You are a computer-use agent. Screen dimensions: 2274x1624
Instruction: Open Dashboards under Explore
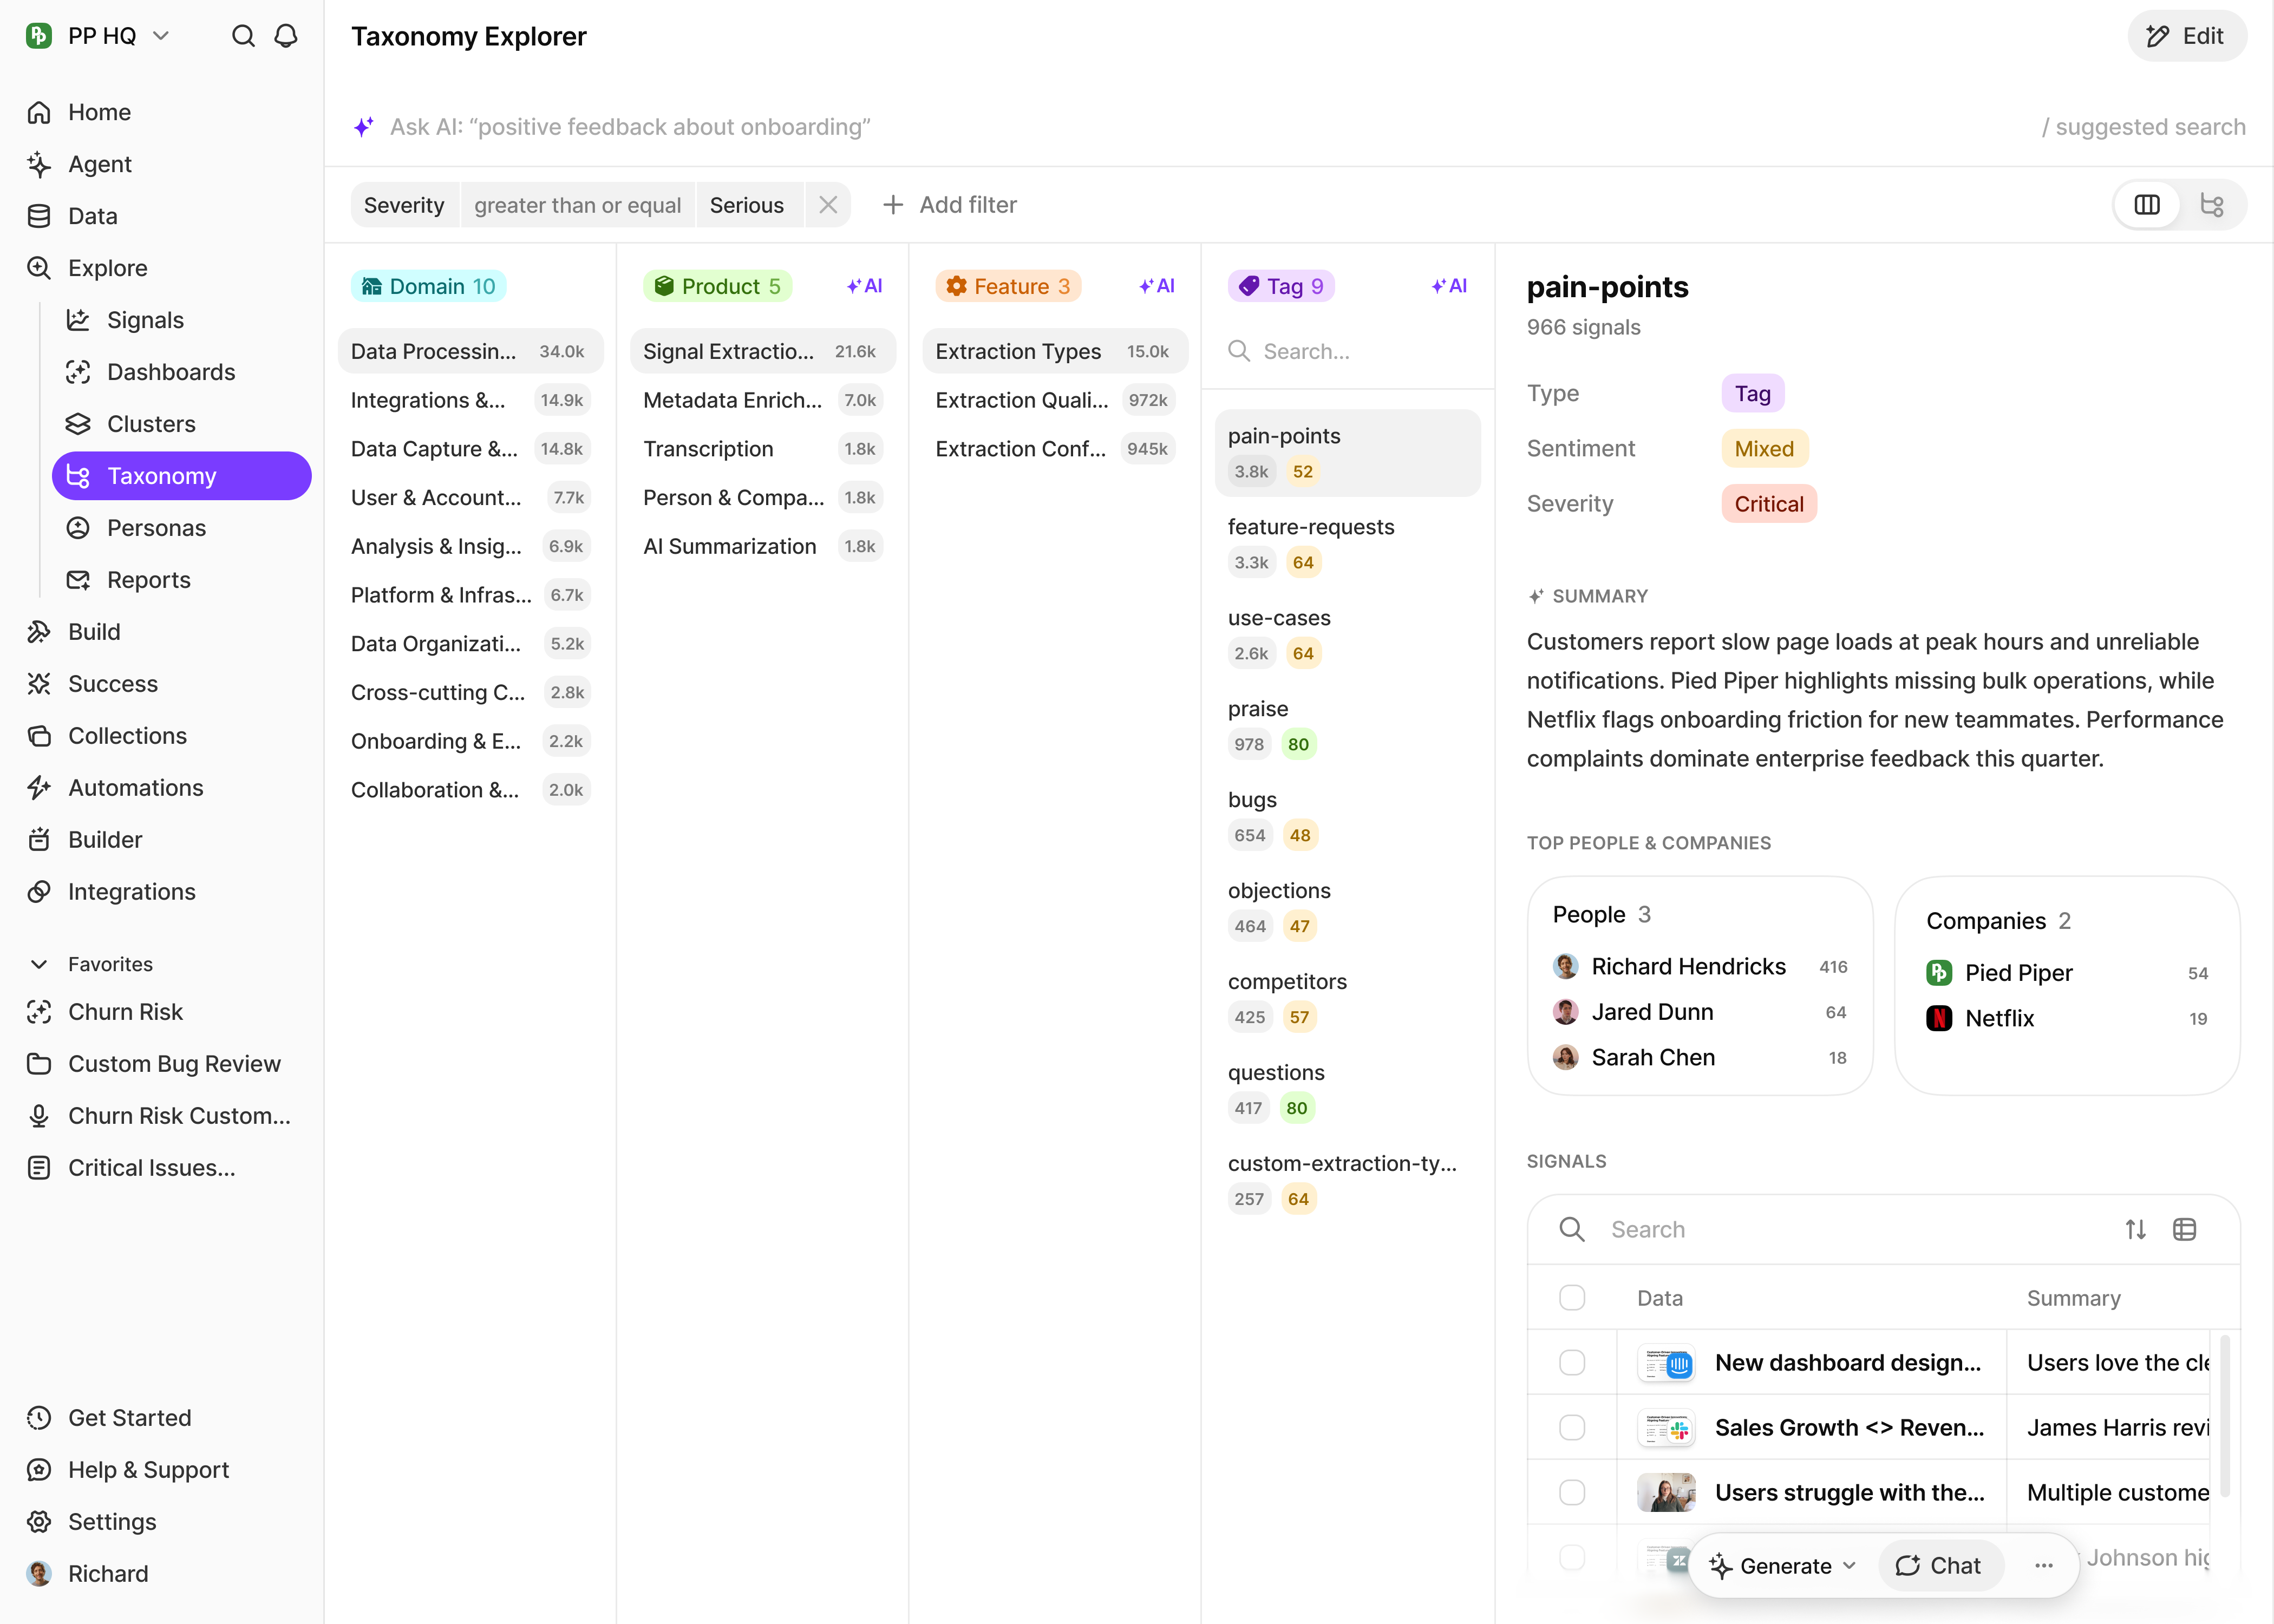click(x=181, y=372)
